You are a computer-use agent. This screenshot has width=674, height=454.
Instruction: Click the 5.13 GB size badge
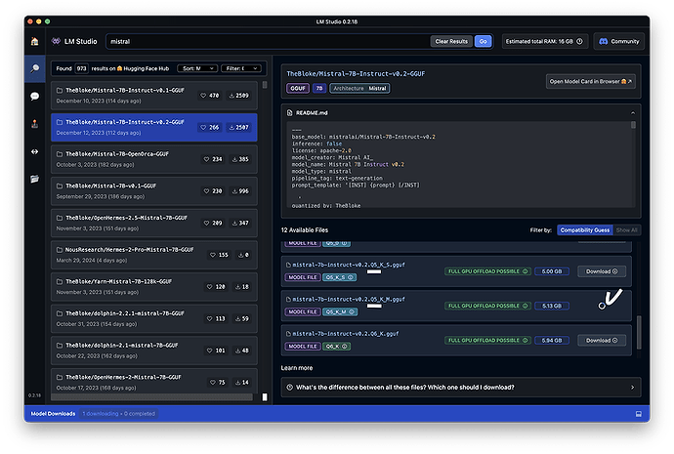point(552,306)
